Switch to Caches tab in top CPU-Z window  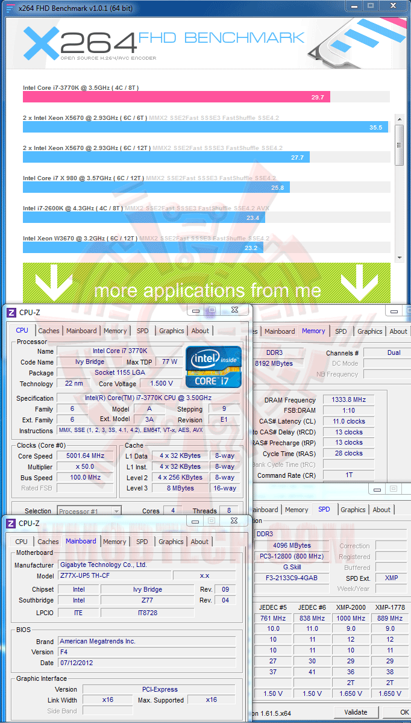click(x=49, y=331)
